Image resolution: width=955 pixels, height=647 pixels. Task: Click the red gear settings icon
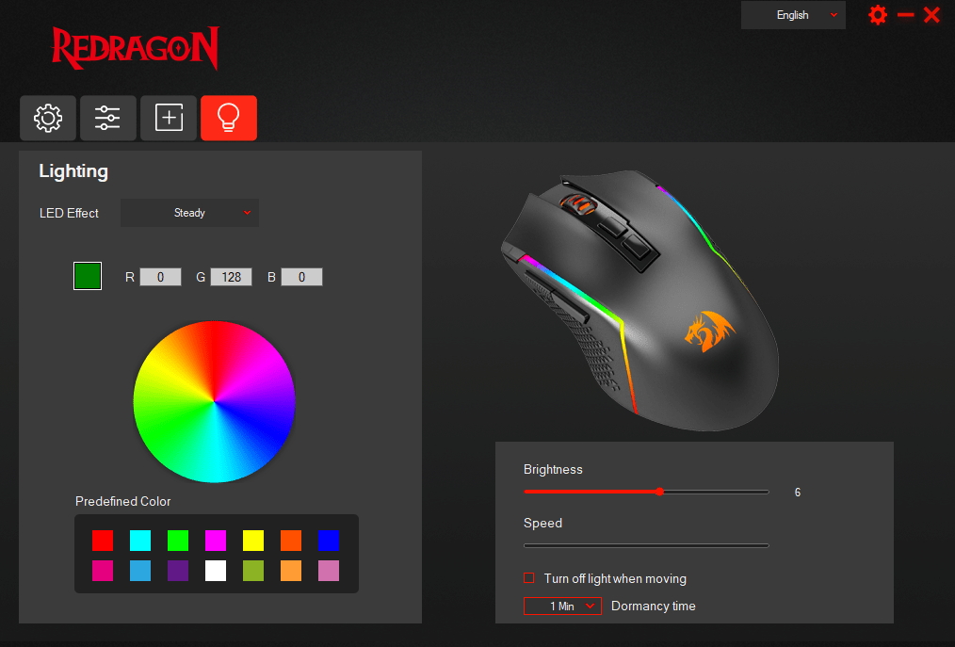[x=878, y=15]
